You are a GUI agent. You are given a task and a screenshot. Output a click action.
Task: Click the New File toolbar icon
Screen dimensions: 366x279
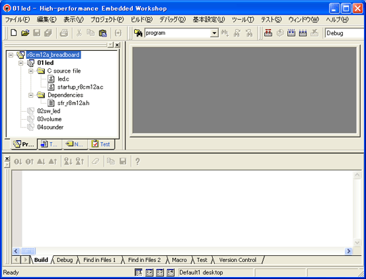[14, 33]
